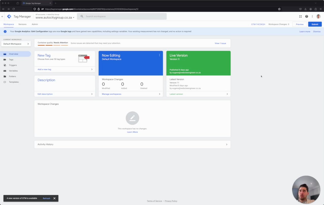Viewport: 324px width, 205px height.
Task: Click the All accounts breadcrumb
Action: (40, 14)
